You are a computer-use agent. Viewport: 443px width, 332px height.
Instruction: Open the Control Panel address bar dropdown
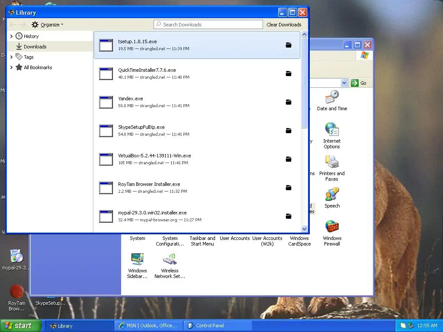click(344, 83)
